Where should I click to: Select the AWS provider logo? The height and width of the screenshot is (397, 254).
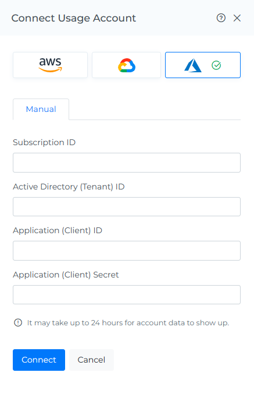point(50,65)
